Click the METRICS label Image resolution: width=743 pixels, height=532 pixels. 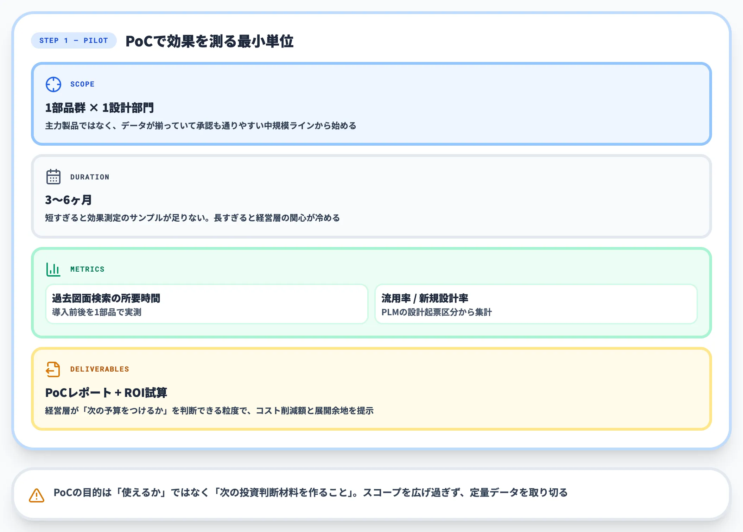click(x=87, y=269)
